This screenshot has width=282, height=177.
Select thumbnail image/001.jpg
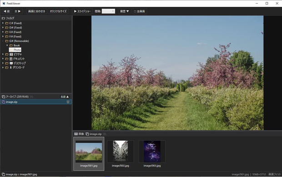coord(89,154)
